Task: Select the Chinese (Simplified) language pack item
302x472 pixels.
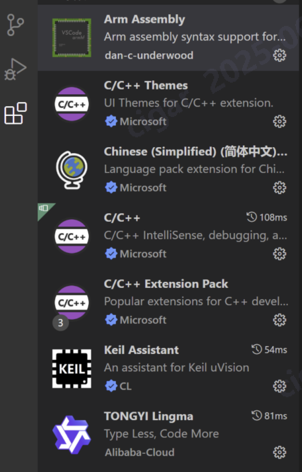Action: [x=168, y=170]
